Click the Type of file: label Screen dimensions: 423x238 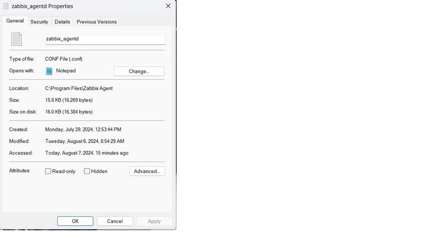click(x=22, y=59)
